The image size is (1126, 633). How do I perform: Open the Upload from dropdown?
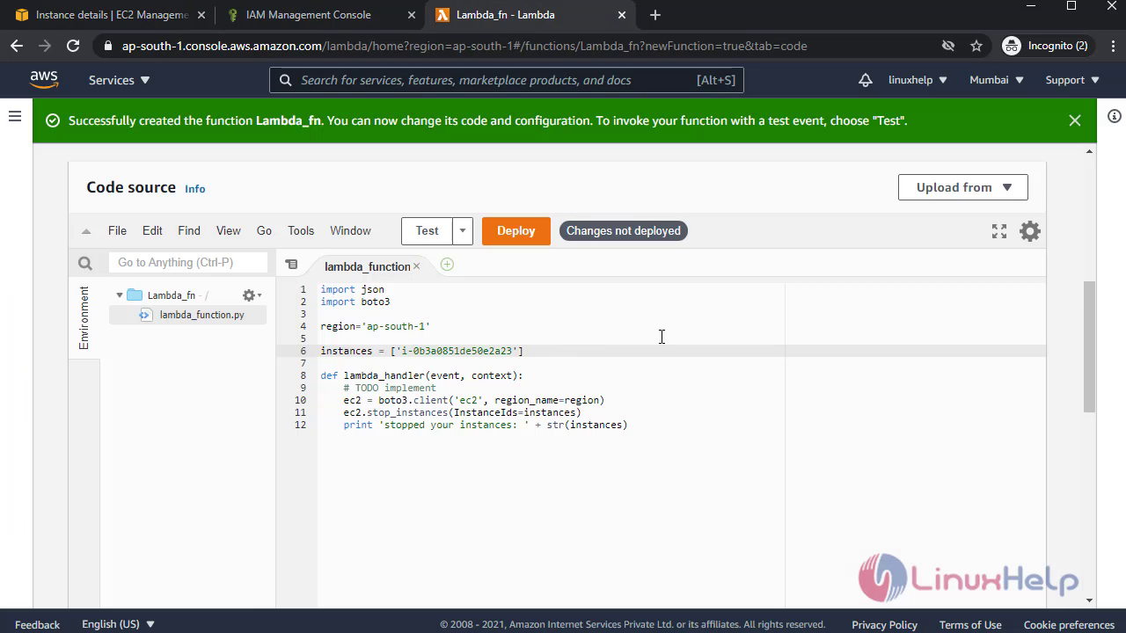(x=963, y=187)
